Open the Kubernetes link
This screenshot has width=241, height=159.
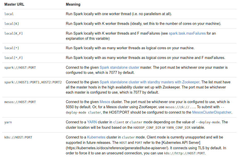pos(96,137)
